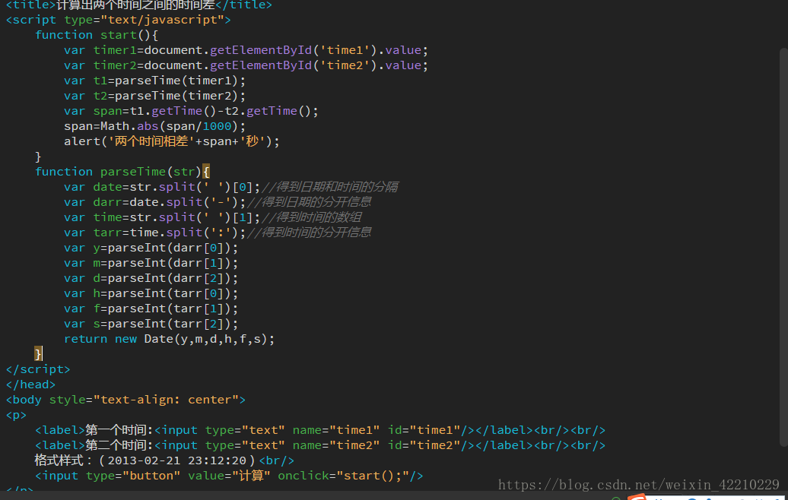This screenshot has height=500, width=788.
Task: Click the '格式样式: (2013-02-21 23:12:20)' line
Action: coord(164,460)
